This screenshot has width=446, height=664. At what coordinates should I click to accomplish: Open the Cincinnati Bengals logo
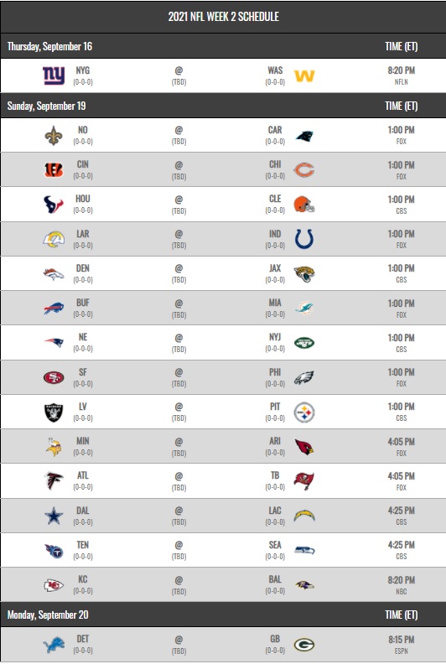[x=54, y=170]
